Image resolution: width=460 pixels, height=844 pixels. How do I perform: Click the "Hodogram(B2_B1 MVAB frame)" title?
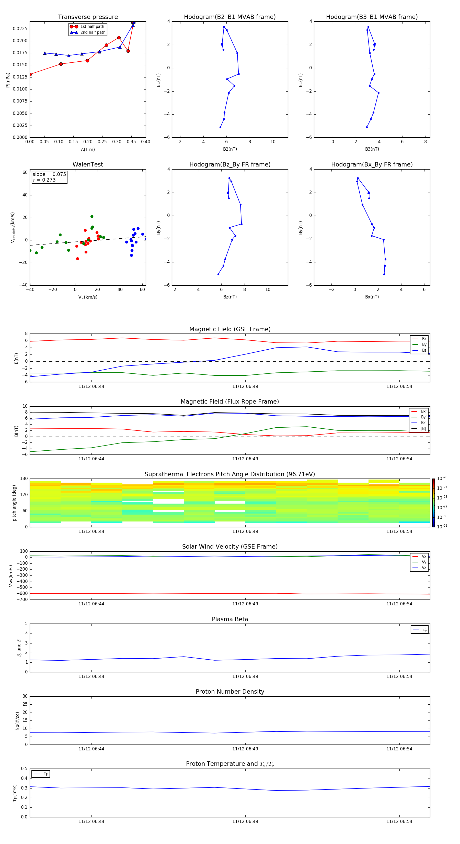point(230,17)
